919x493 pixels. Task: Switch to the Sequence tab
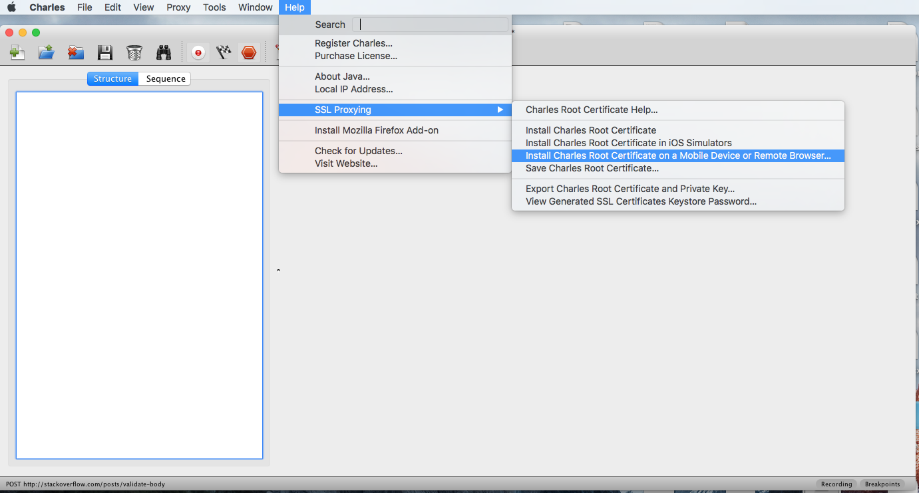pos(165,78)
